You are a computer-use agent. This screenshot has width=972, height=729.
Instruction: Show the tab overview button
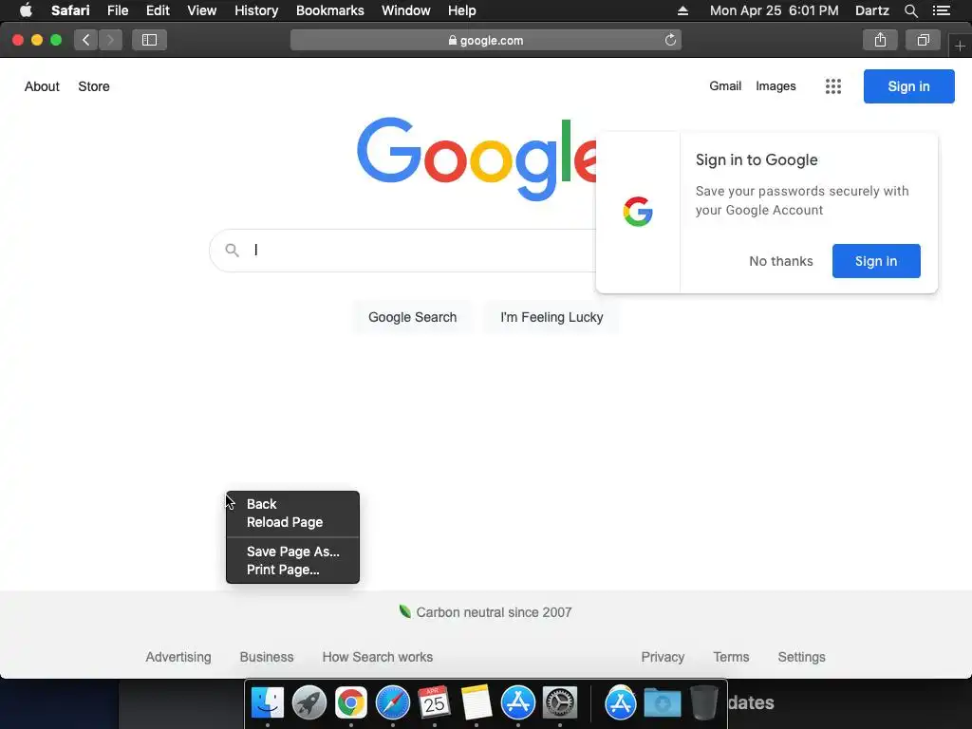[x=923, y=40]
